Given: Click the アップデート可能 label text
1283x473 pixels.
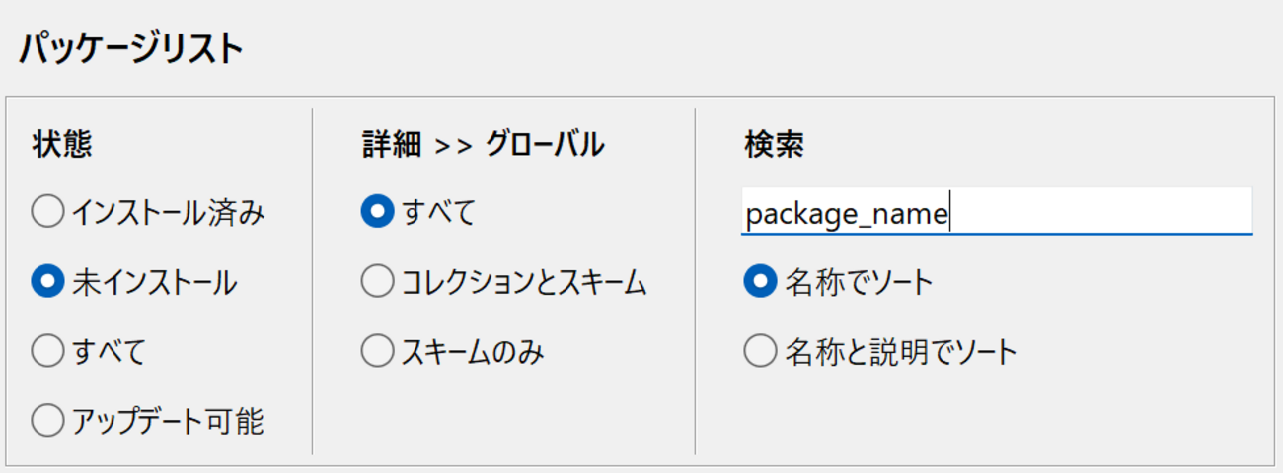Looking at the screenshot, I should point(168,421).
